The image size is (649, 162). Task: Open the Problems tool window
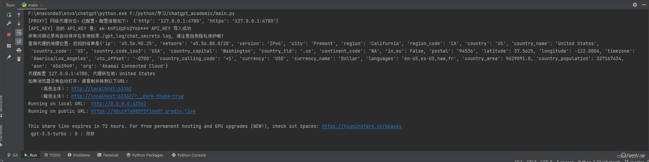(x=79, y=155)
